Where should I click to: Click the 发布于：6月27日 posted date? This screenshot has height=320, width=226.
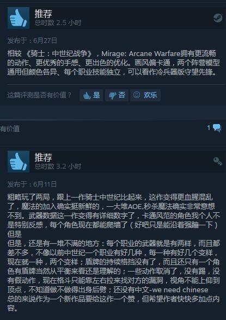point(32,41)
